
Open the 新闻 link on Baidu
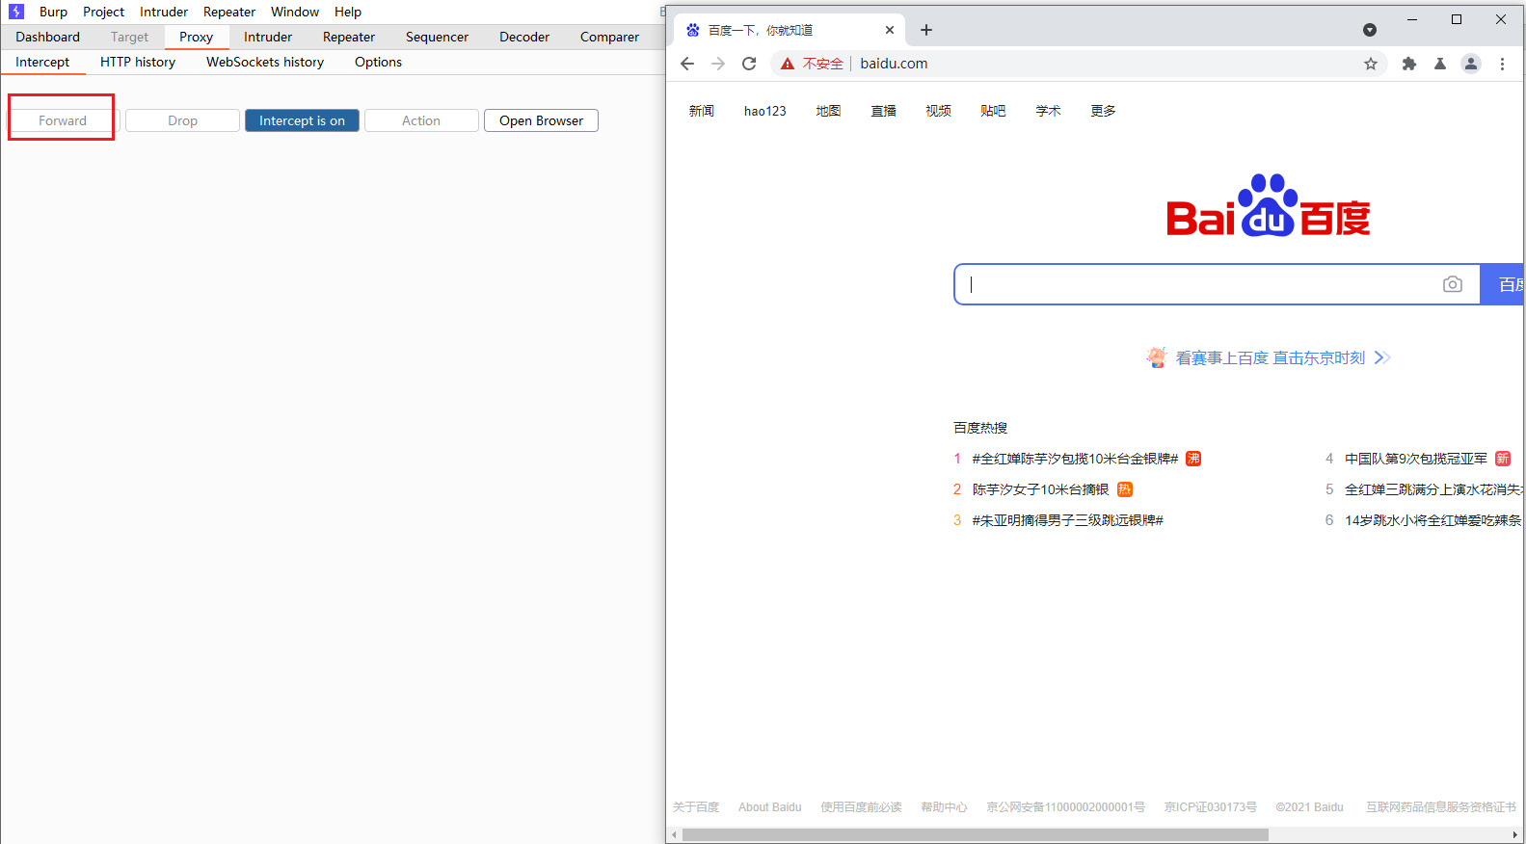pyautogui.click(x=702, y=111)
